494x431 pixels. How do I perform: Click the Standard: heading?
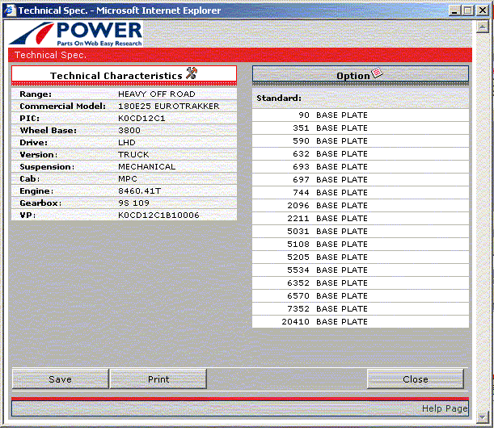279,98
